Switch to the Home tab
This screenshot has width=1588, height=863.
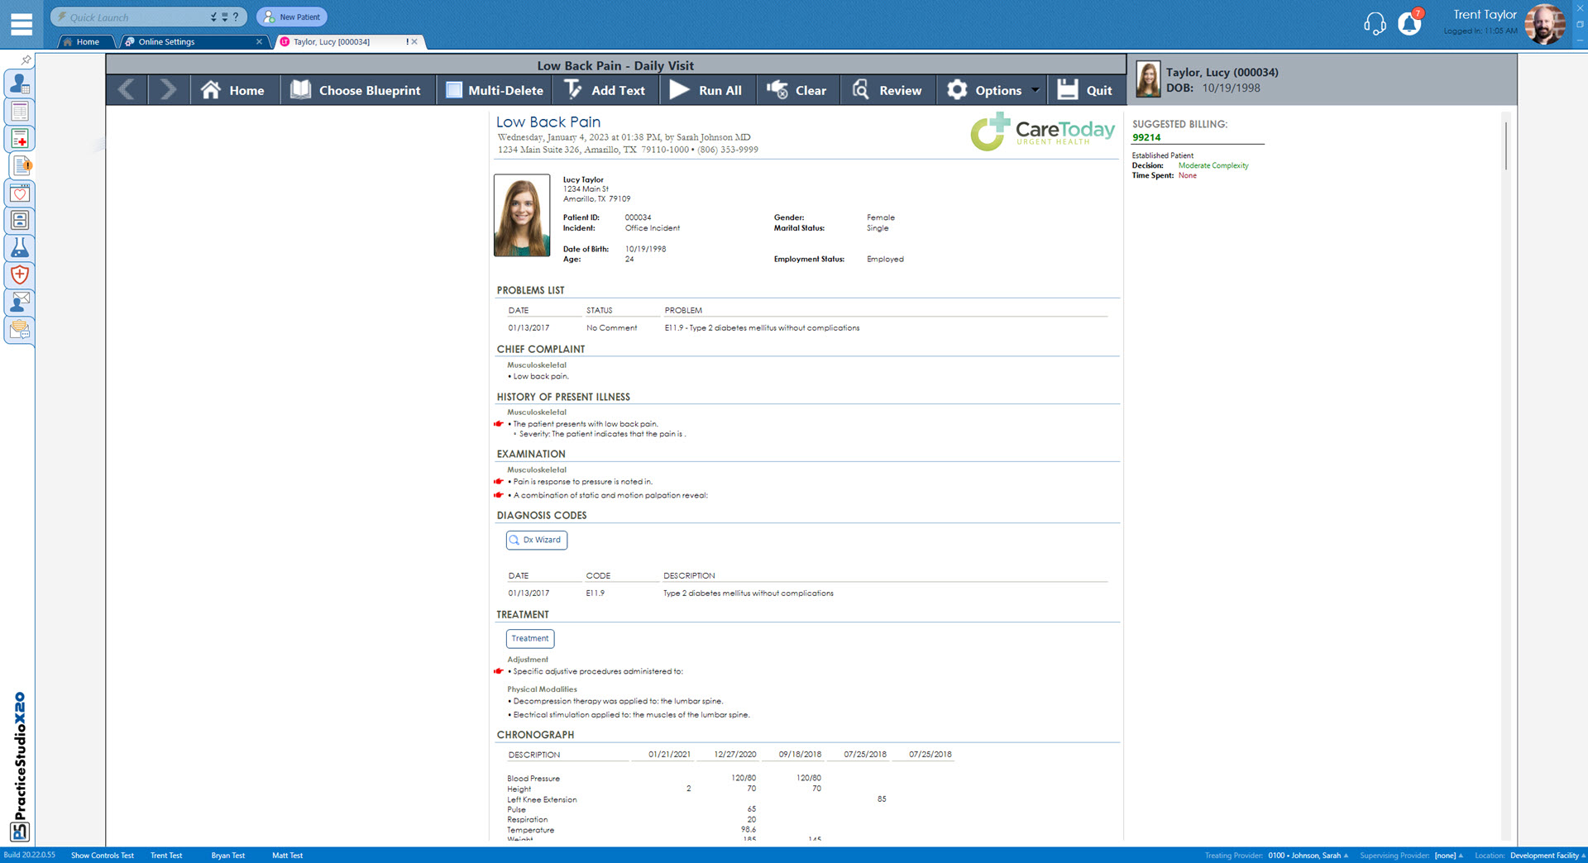[x=87, y=41]
